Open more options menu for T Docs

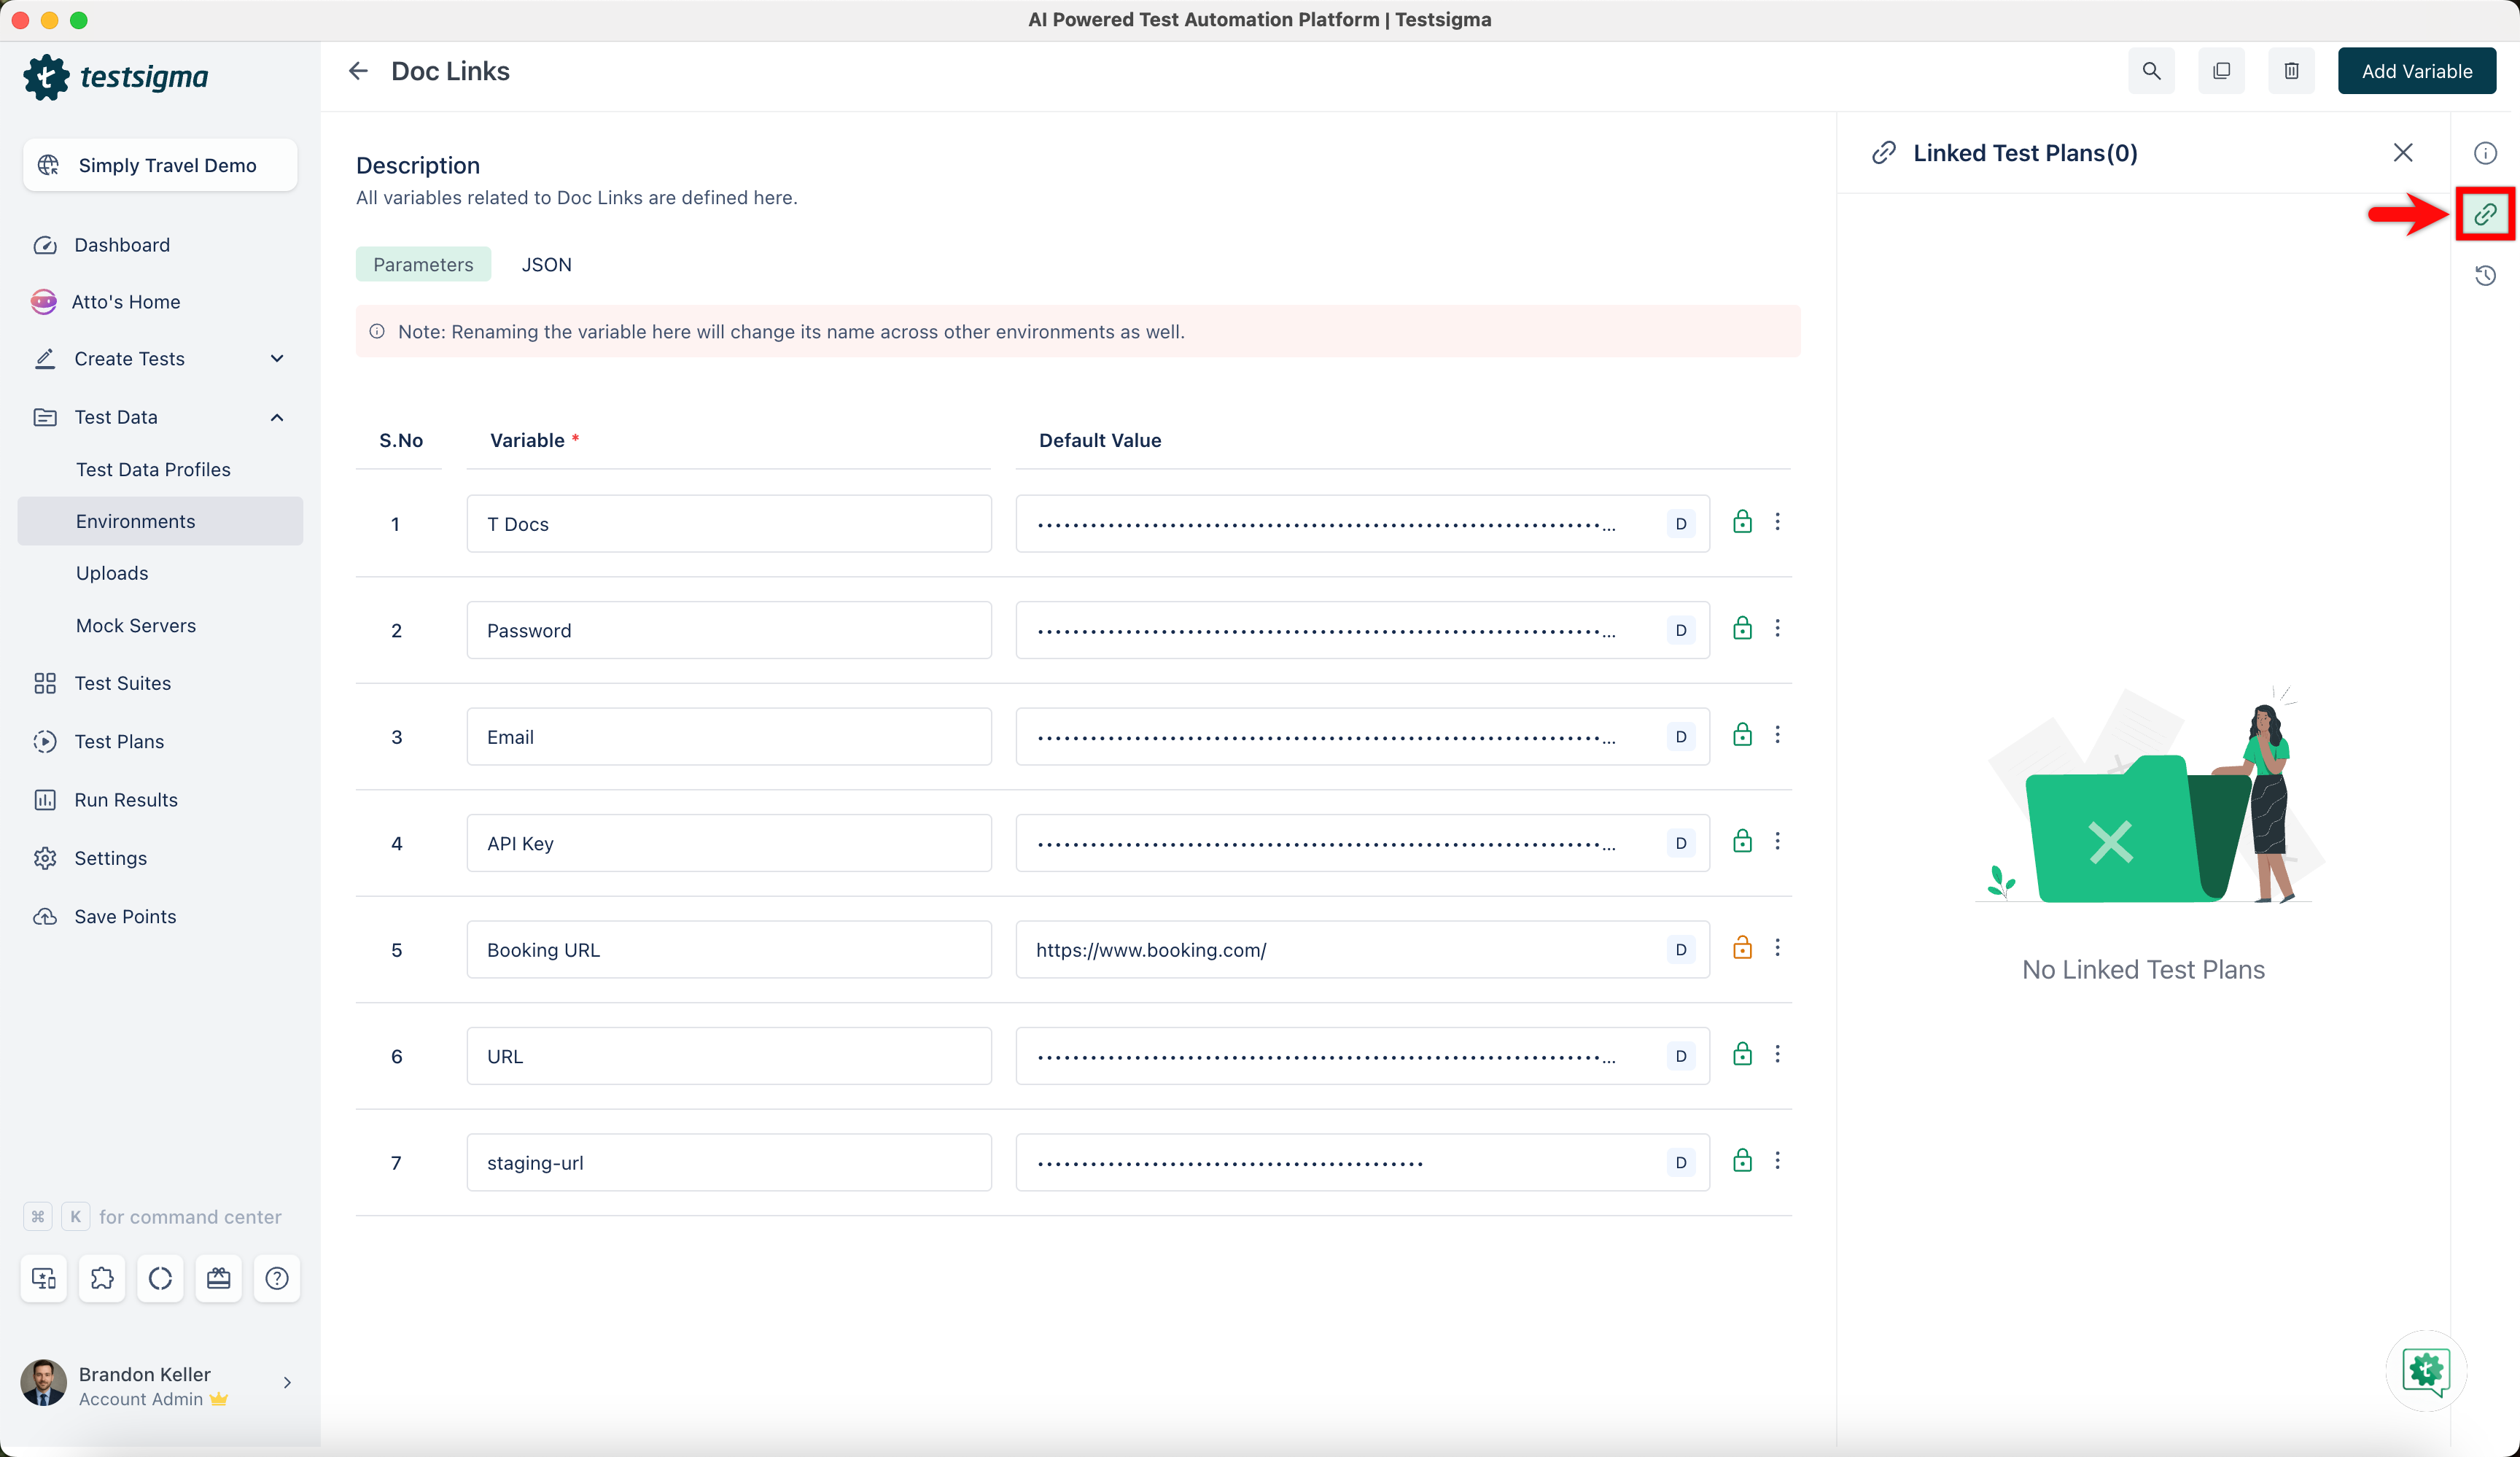pyautogui.click(x=1777, y=522)
